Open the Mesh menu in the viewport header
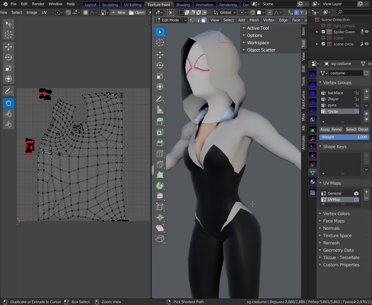The width and height of the screenshot is (372, 305). coord(254,20)
